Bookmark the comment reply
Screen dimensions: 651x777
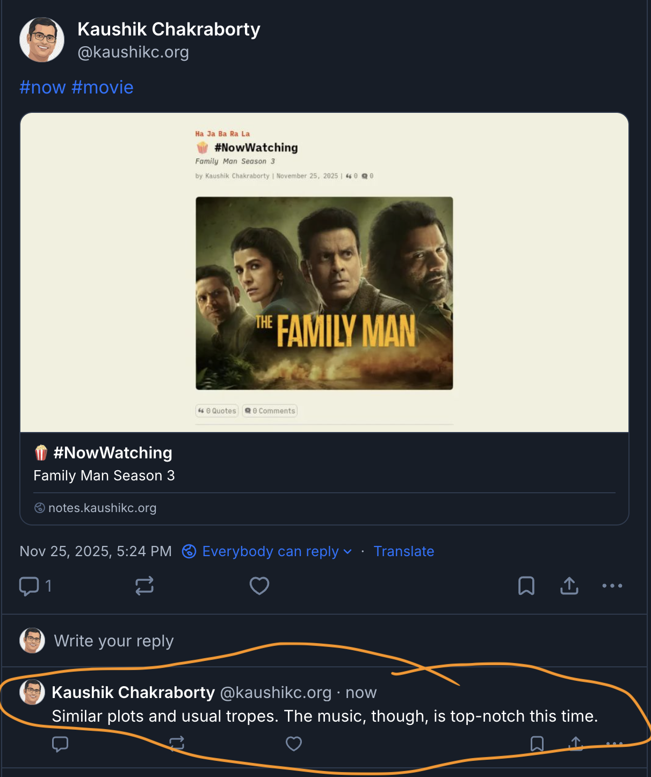point(537,744)
